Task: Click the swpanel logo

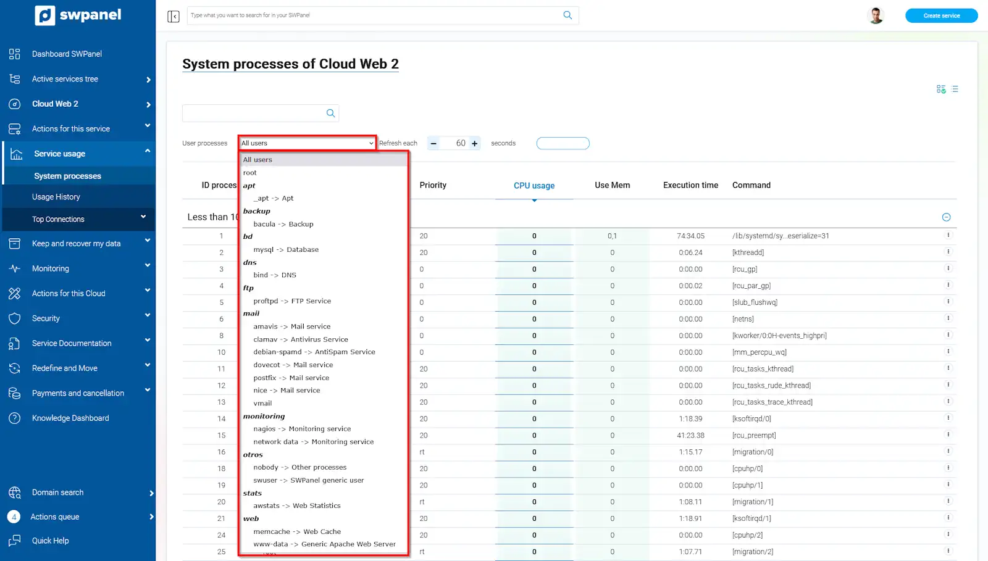Action: pyautogui.click(x=78, y=15)
